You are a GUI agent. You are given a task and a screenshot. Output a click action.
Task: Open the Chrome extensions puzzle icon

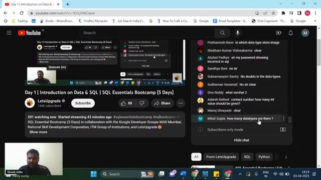283,13
